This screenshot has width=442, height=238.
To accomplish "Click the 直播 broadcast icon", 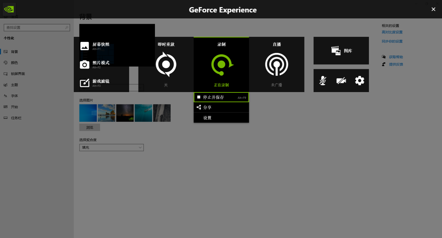I will pos(277,64).
